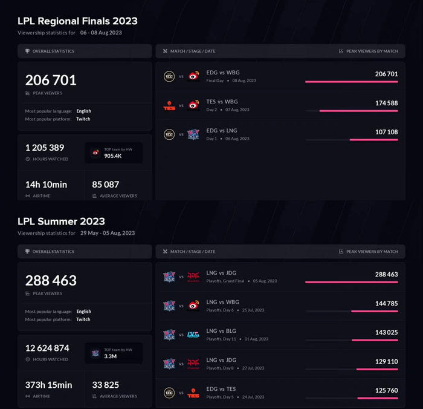This screenshot has width=423, height=409.
Task: Click the 206 701 peak viewers bar
Action: pyautogui.click(x=351, y=82)
